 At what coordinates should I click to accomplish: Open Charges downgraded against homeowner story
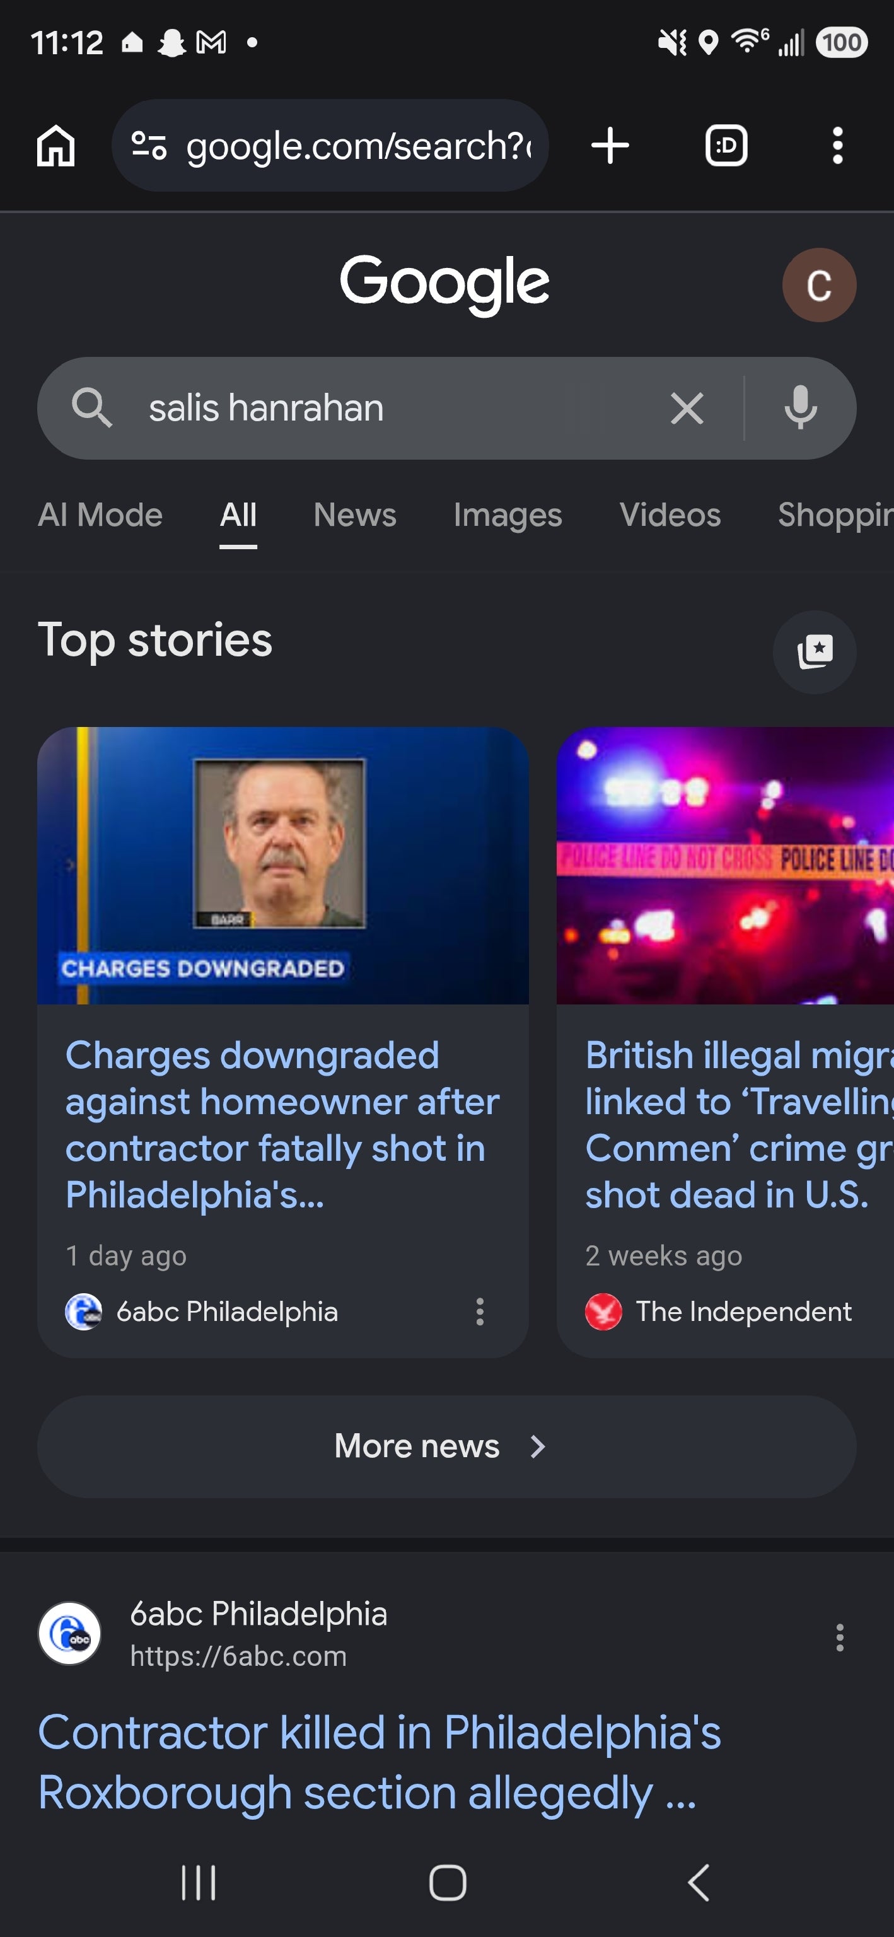click(282, 1125)
